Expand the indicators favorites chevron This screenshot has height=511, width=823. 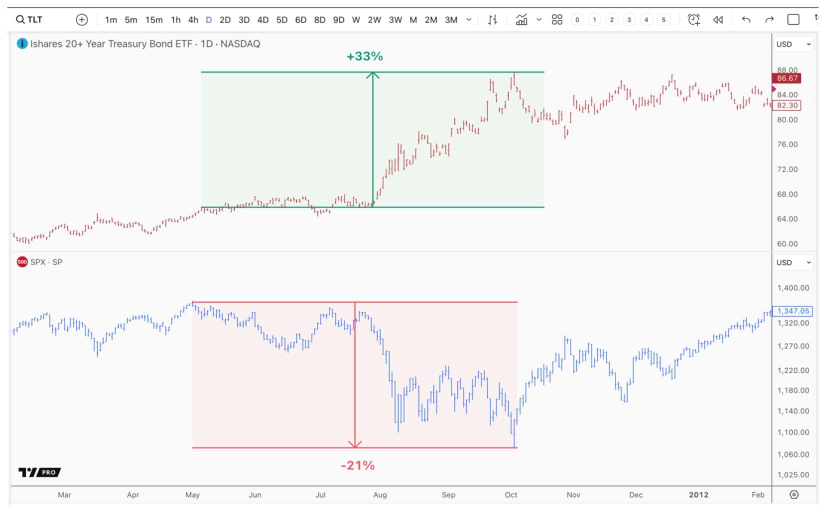point(539,19)
